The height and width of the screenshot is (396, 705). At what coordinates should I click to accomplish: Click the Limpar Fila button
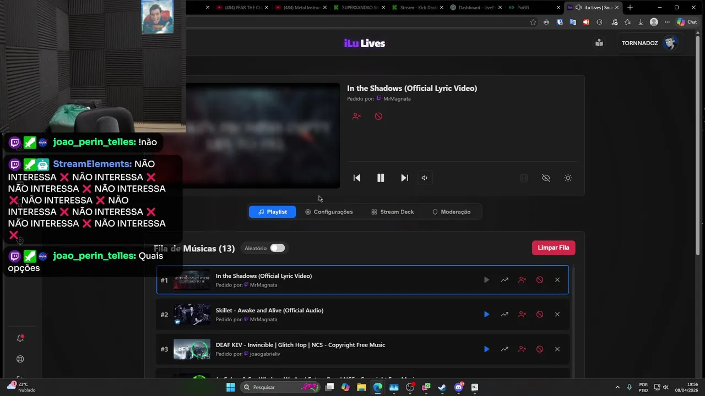[554, 248]
